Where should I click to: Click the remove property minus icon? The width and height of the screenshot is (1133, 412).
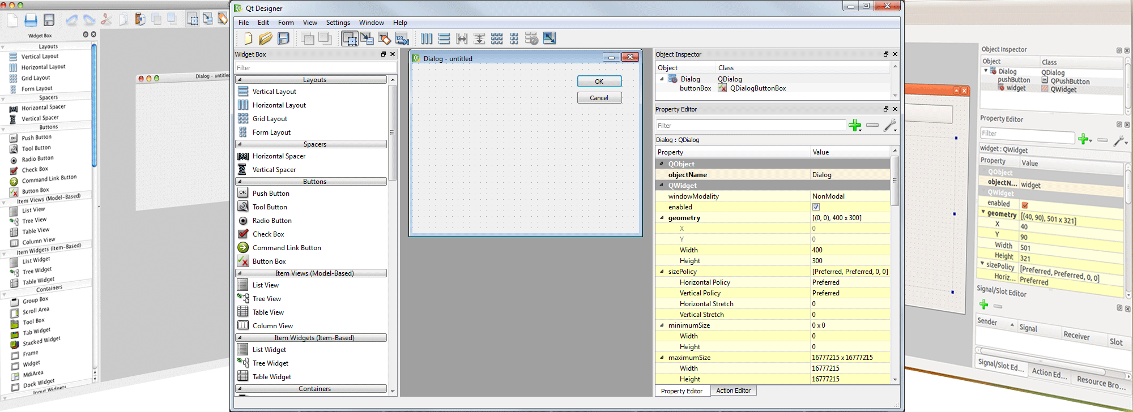coord(872,125)
